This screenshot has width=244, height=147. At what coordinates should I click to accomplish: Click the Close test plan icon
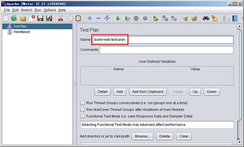pyautogui.click(x=32, y=18)
